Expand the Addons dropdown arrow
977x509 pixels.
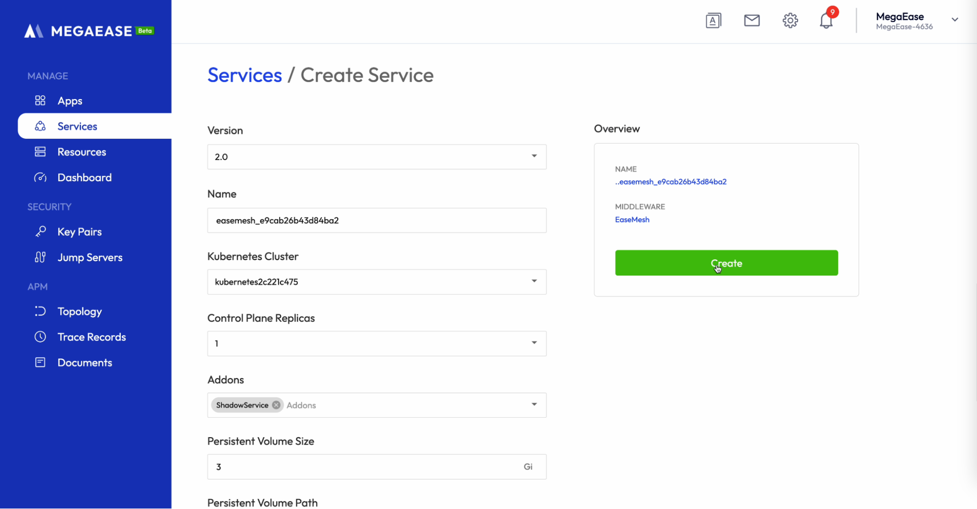534,404
